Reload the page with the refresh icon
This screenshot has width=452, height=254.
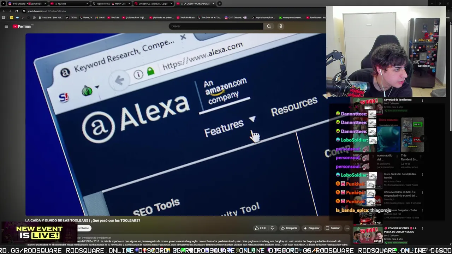16,11
